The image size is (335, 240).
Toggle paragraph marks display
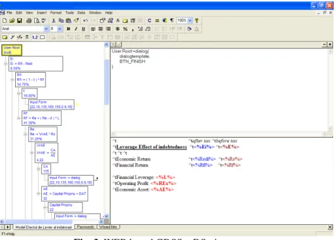(x=172, y=20)
